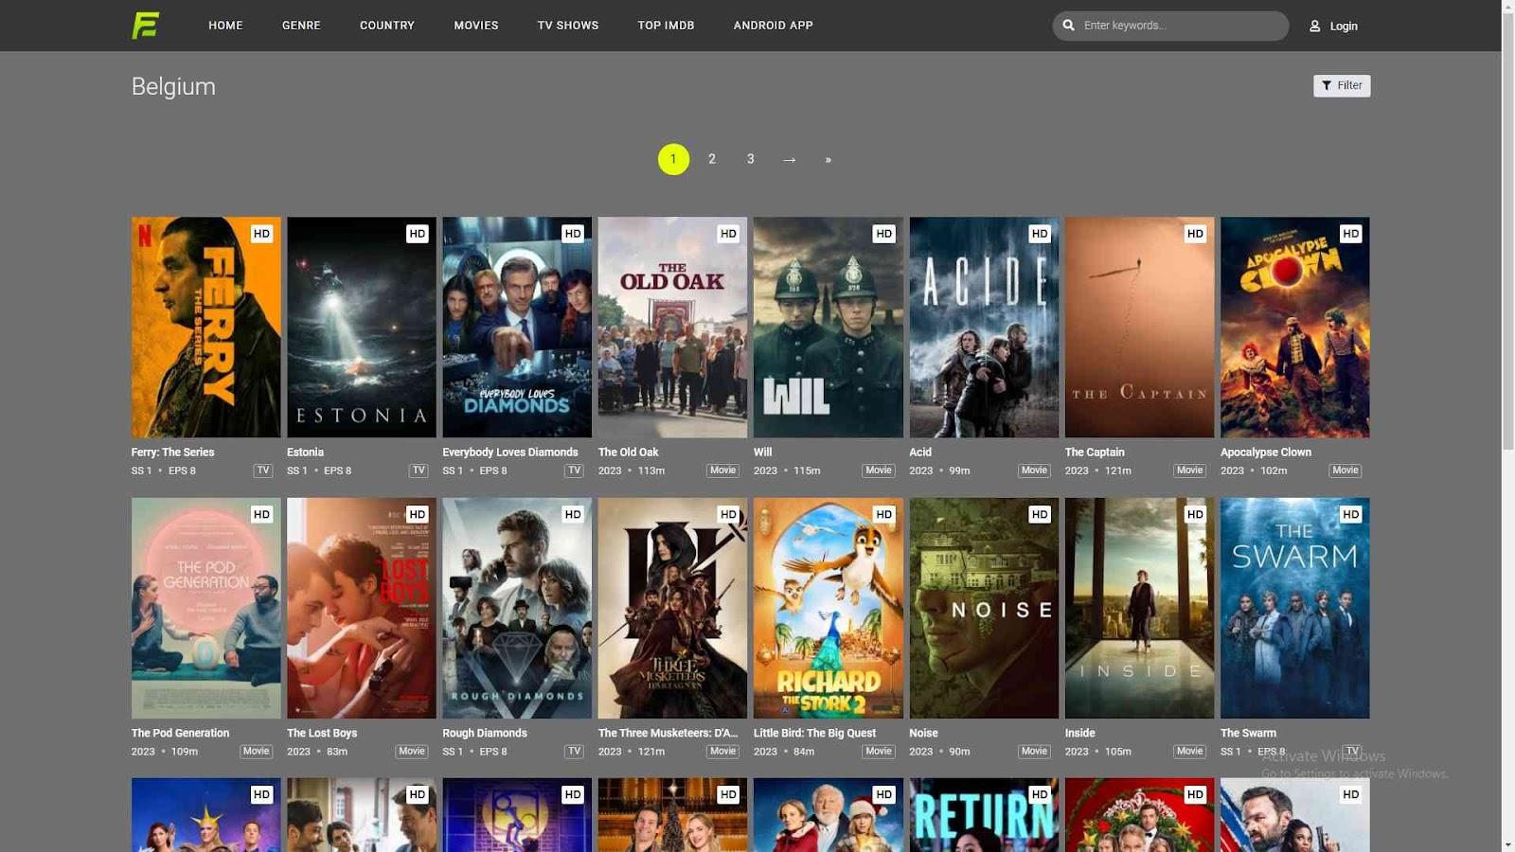
Task: Open TOP IMDB page
Action: click(x=666, y=26)
